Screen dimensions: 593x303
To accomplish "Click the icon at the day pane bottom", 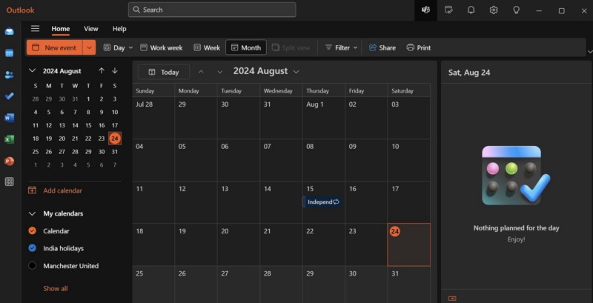I will (x=452, y=299).
